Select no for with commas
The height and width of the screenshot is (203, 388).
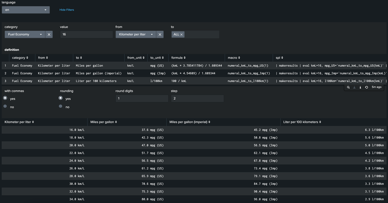5,106
